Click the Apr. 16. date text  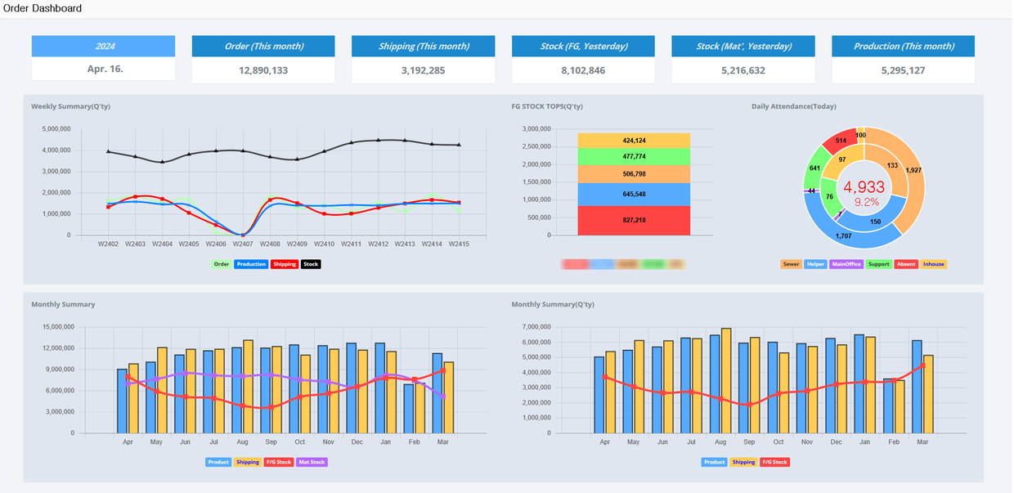pos(105,69)
